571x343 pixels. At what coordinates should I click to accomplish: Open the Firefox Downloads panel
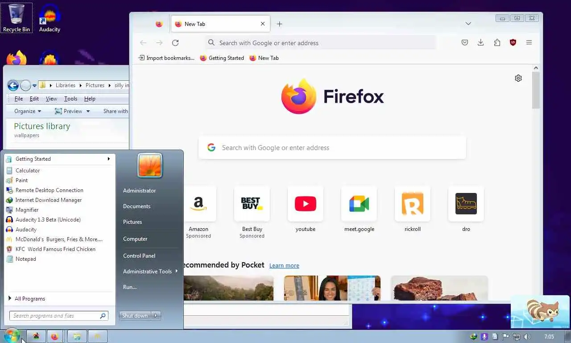pos(480,42)
